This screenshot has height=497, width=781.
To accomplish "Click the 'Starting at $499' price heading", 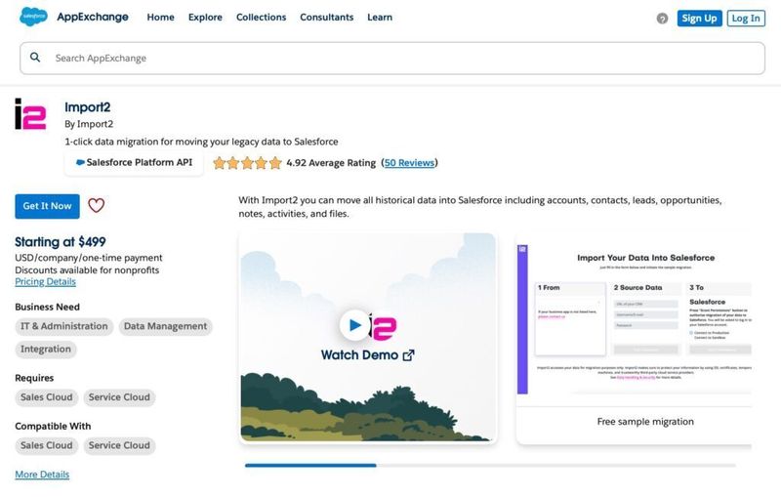I will click(61, 242).
